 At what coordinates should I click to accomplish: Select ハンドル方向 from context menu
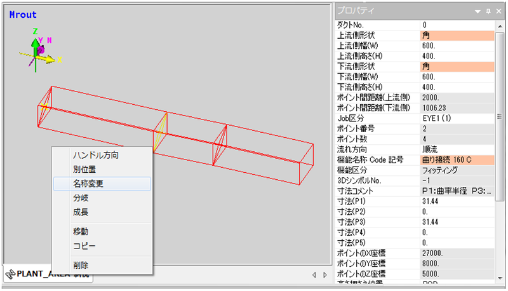pos(95,155)
